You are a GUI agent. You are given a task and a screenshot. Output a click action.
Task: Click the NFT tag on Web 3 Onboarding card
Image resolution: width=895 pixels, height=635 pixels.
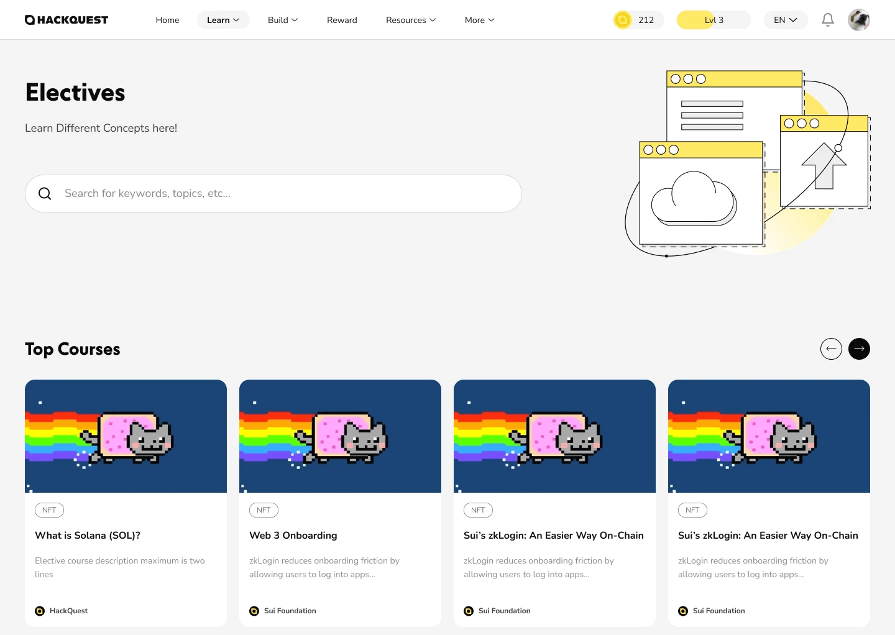click(264, 510)
